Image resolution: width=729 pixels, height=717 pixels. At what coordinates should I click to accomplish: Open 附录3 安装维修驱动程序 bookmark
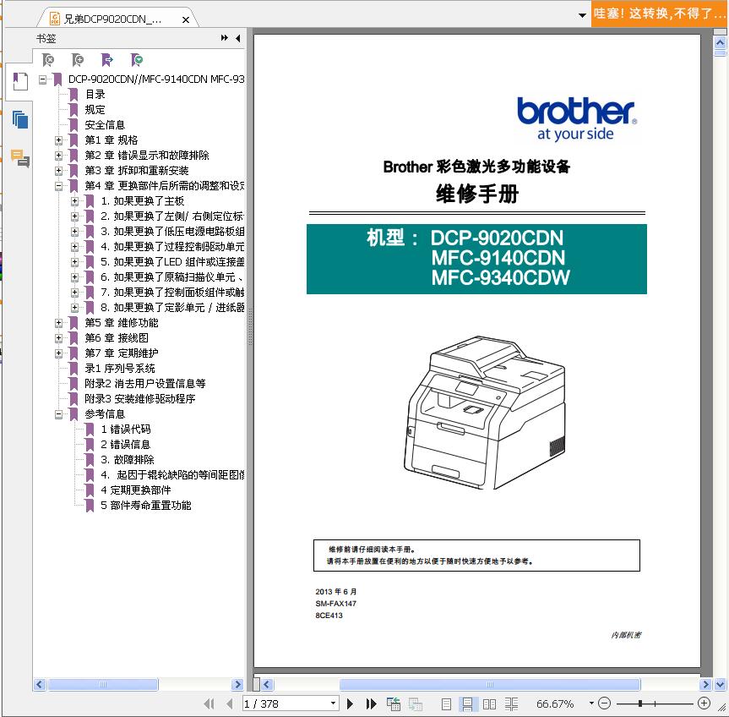(x=140, y=399)
